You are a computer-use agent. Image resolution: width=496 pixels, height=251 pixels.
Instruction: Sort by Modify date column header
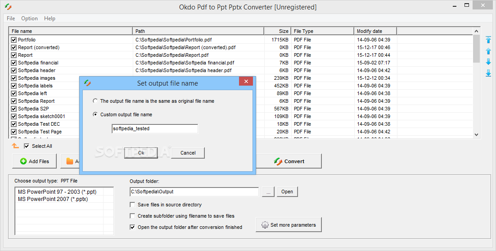tap(375, 31)
